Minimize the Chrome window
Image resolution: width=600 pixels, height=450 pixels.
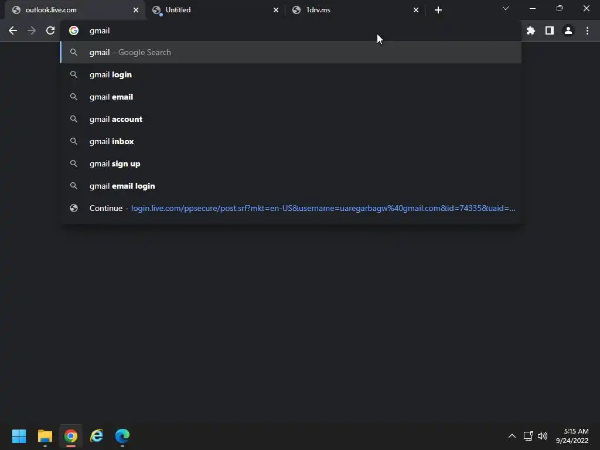coord(532,8)
